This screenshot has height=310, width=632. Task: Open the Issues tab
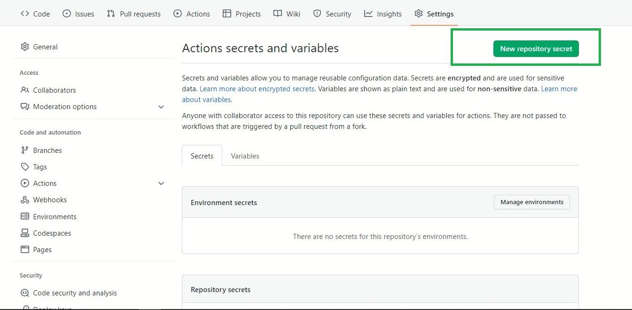click(x=78, y=14)
